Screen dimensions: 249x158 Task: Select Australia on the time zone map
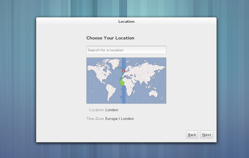[x=153, y=93]
